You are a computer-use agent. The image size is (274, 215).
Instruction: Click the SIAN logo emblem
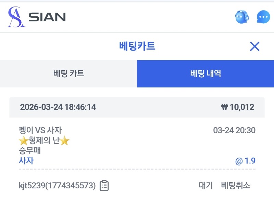click(x=16, y=17)
